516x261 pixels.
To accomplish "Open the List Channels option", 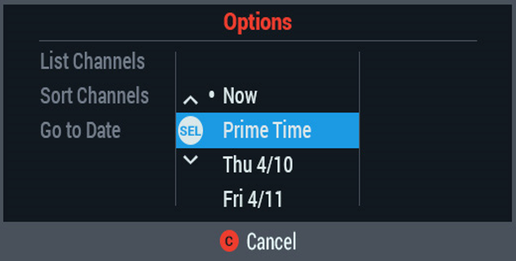I will (x=92, y=61).
